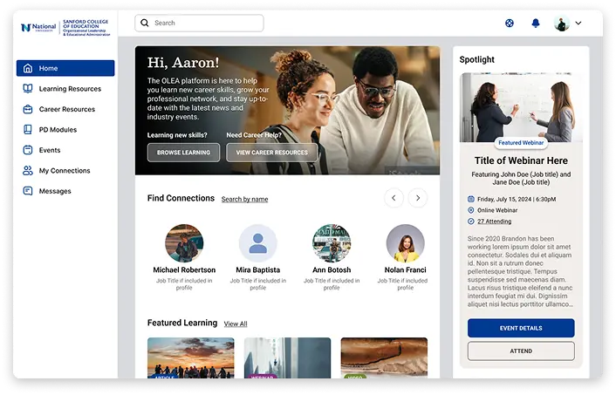Click the globe icon in top bar
The width and height of the screenshot is (616, 395).
pos(510,24)
